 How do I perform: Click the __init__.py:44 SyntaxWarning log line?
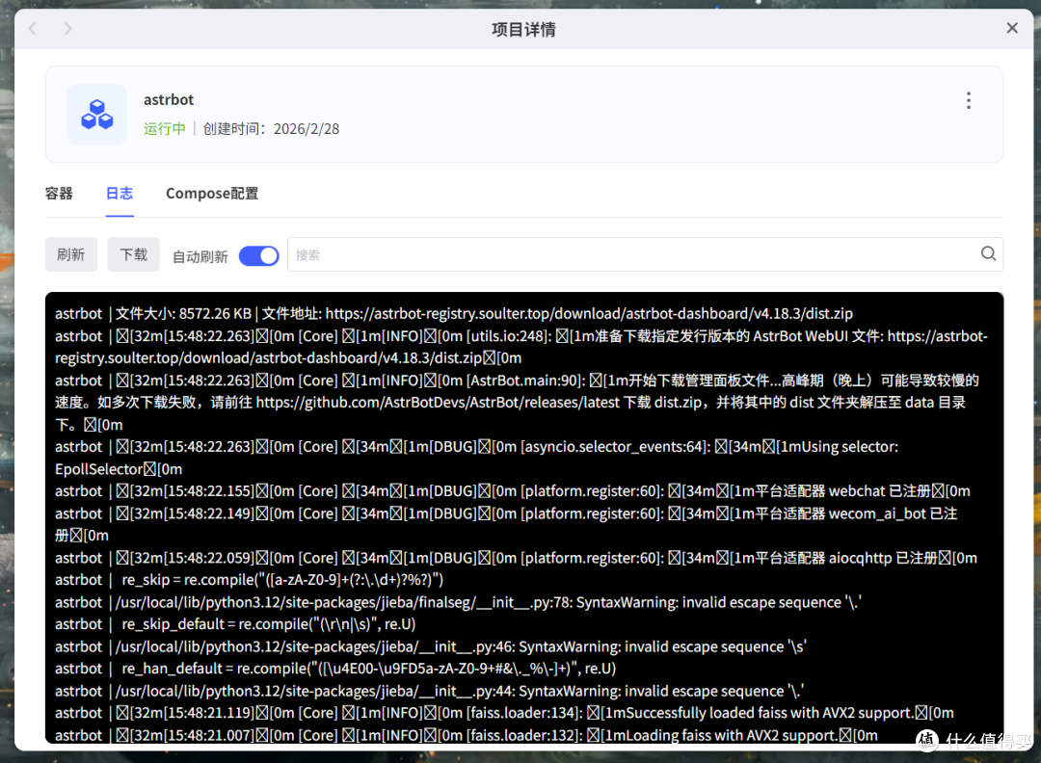pos(429,692)
